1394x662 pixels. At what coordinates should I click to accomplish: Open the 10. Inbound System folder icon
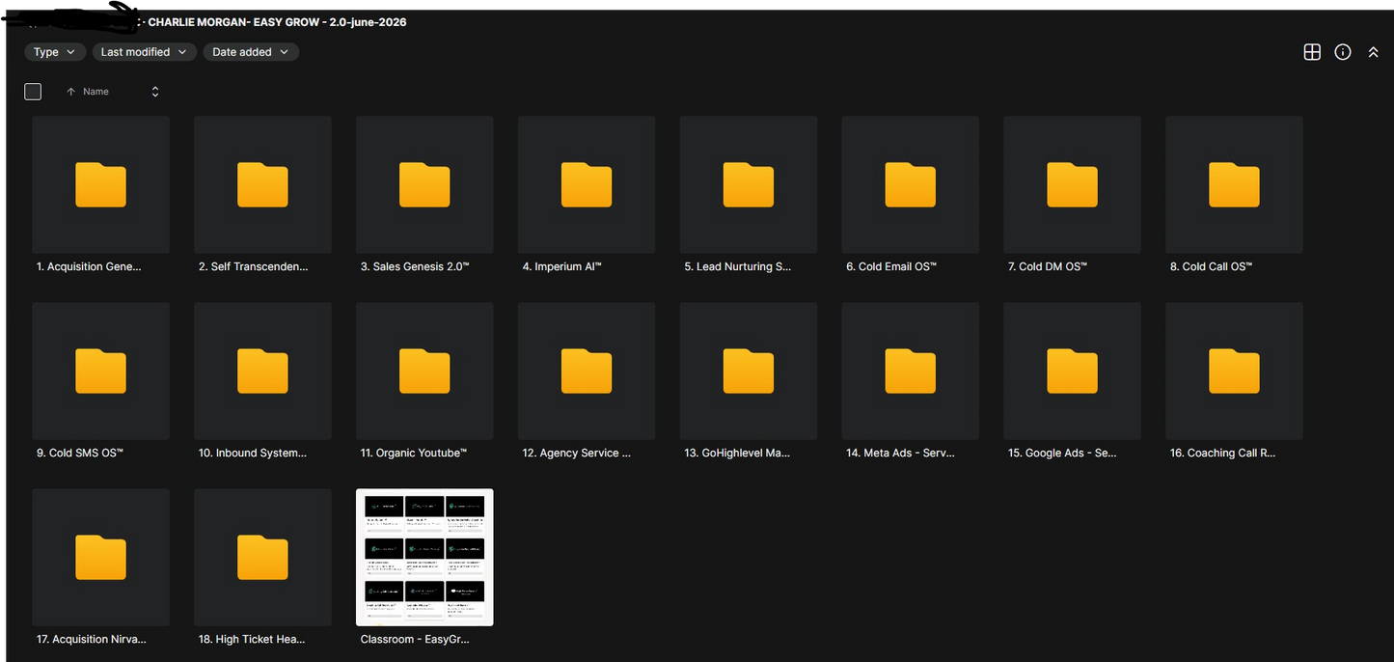262,371
